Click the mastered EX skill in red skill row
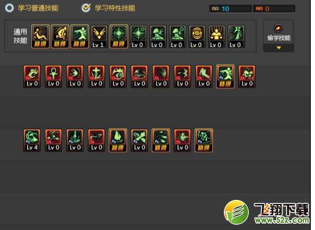The image size is (315, 230). click(225, 76)
